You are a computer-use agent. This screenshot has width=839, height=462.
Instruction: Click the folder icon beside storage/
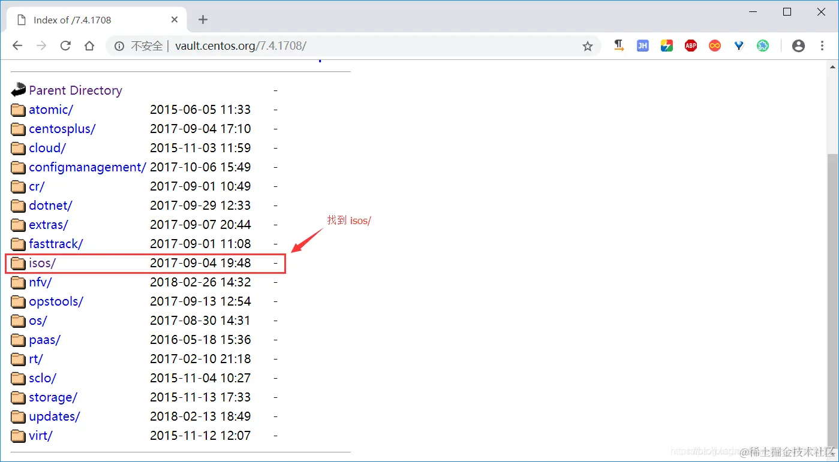(19, 397)
